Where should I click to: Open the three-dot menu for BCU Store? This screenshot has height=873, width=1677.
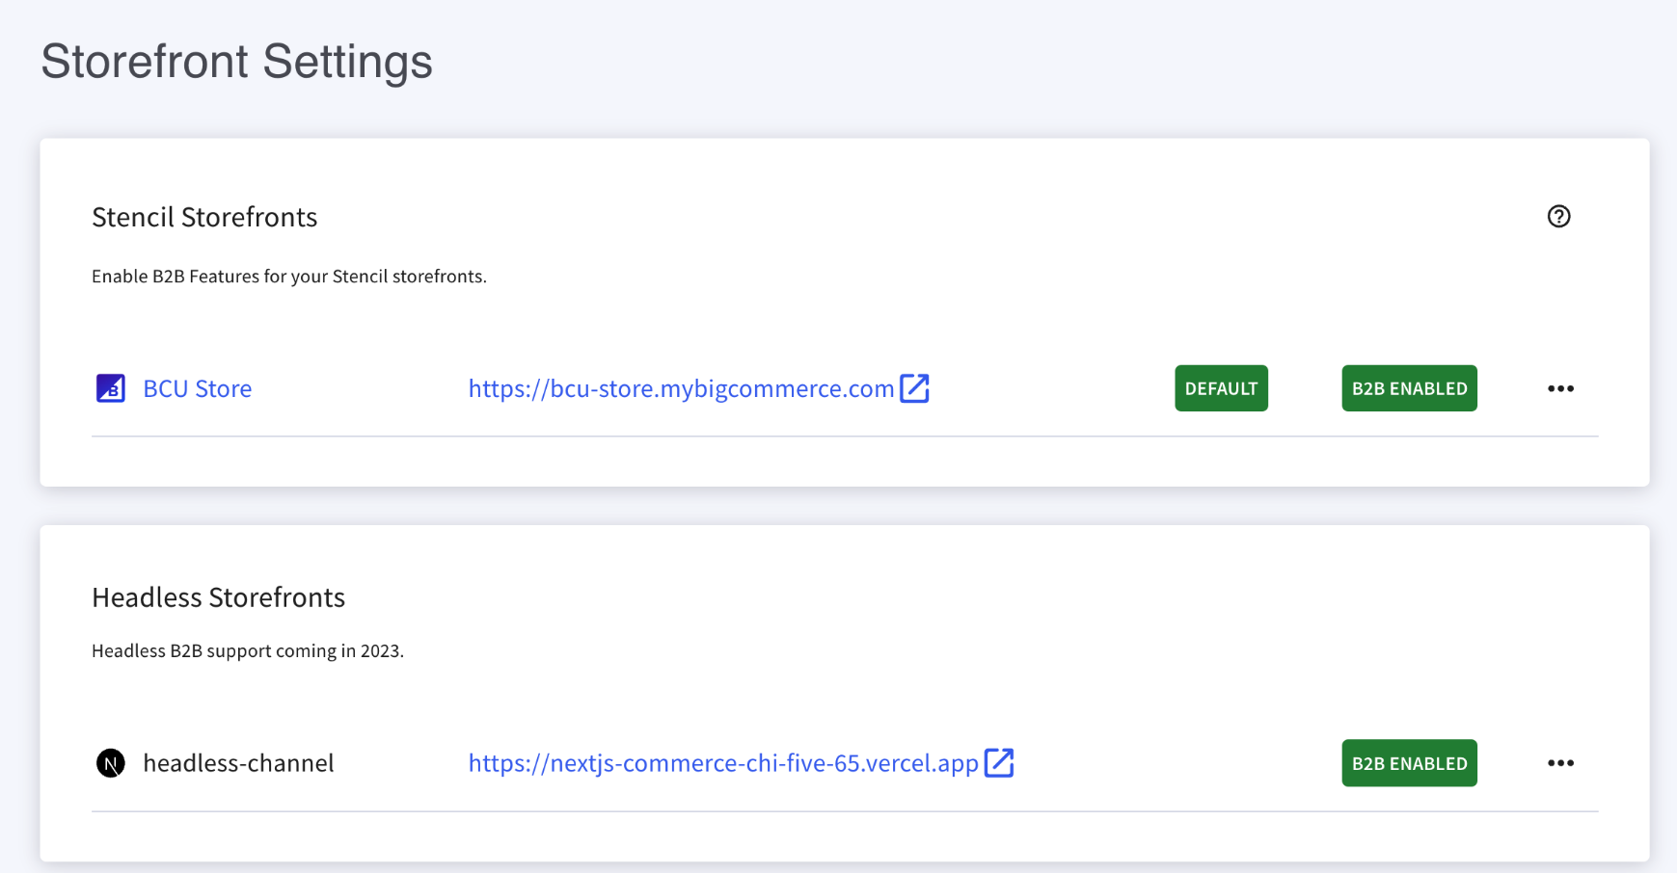[x=1560, y=388]
